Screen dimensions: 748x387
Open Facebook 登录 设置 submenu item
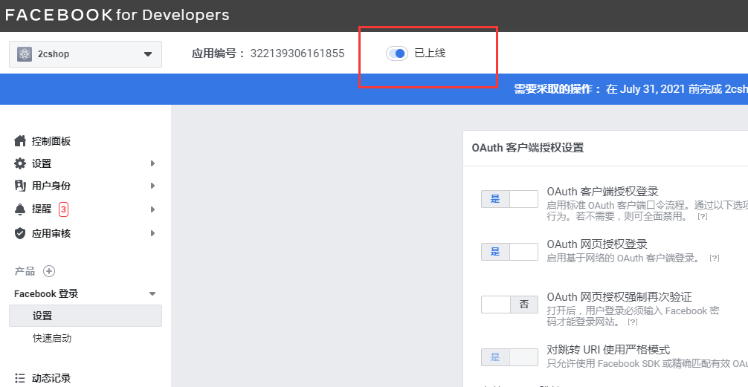[86, 316]
